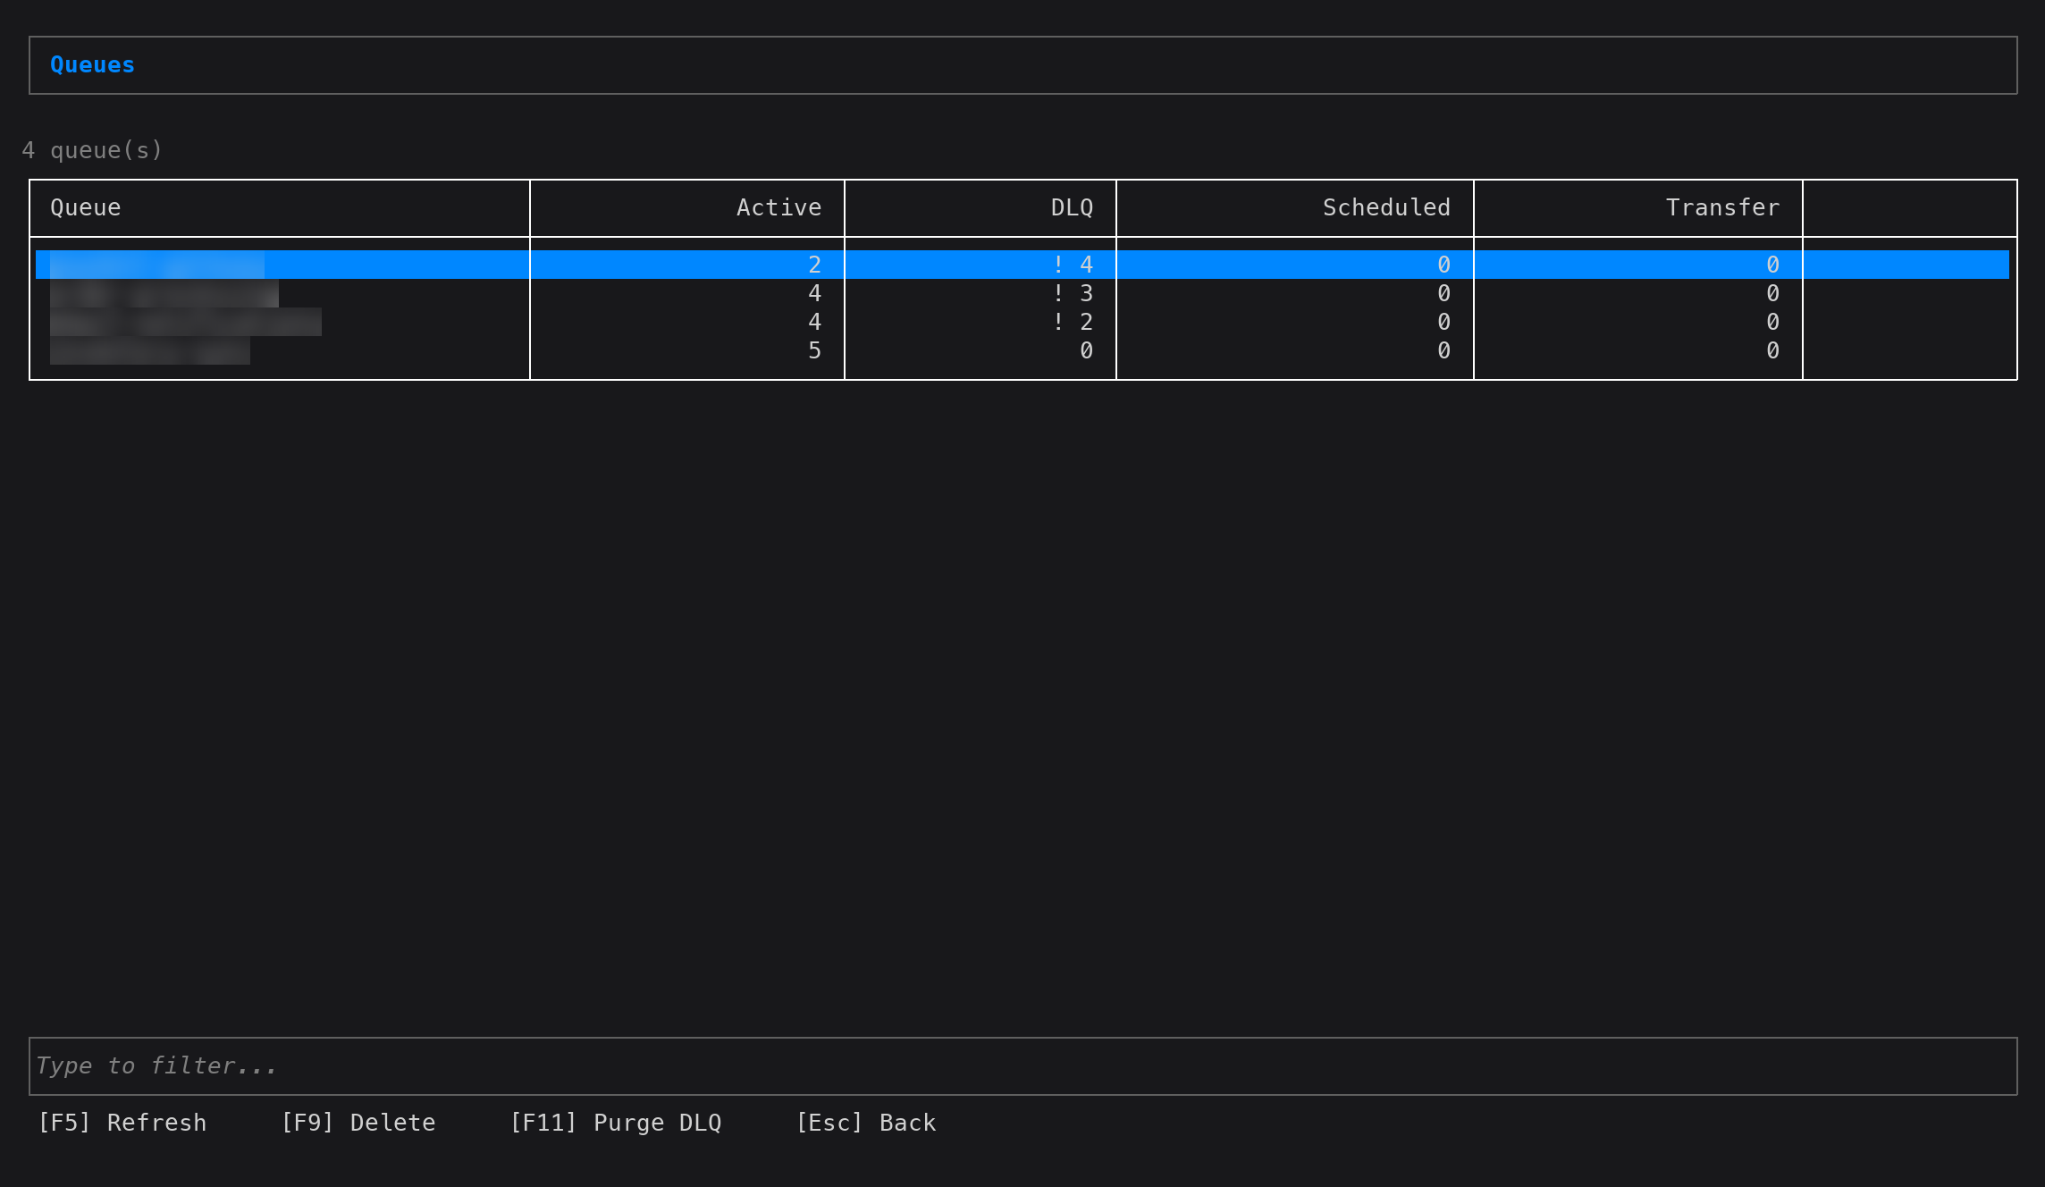This screenshot has width=2045, height=1187.
Task: Click the Active value 2 in highlighted row
Action: (814, 265)
